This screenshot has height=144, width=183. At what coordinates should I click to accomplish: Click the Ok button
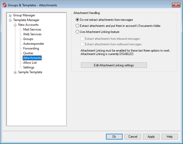(114, 137)
